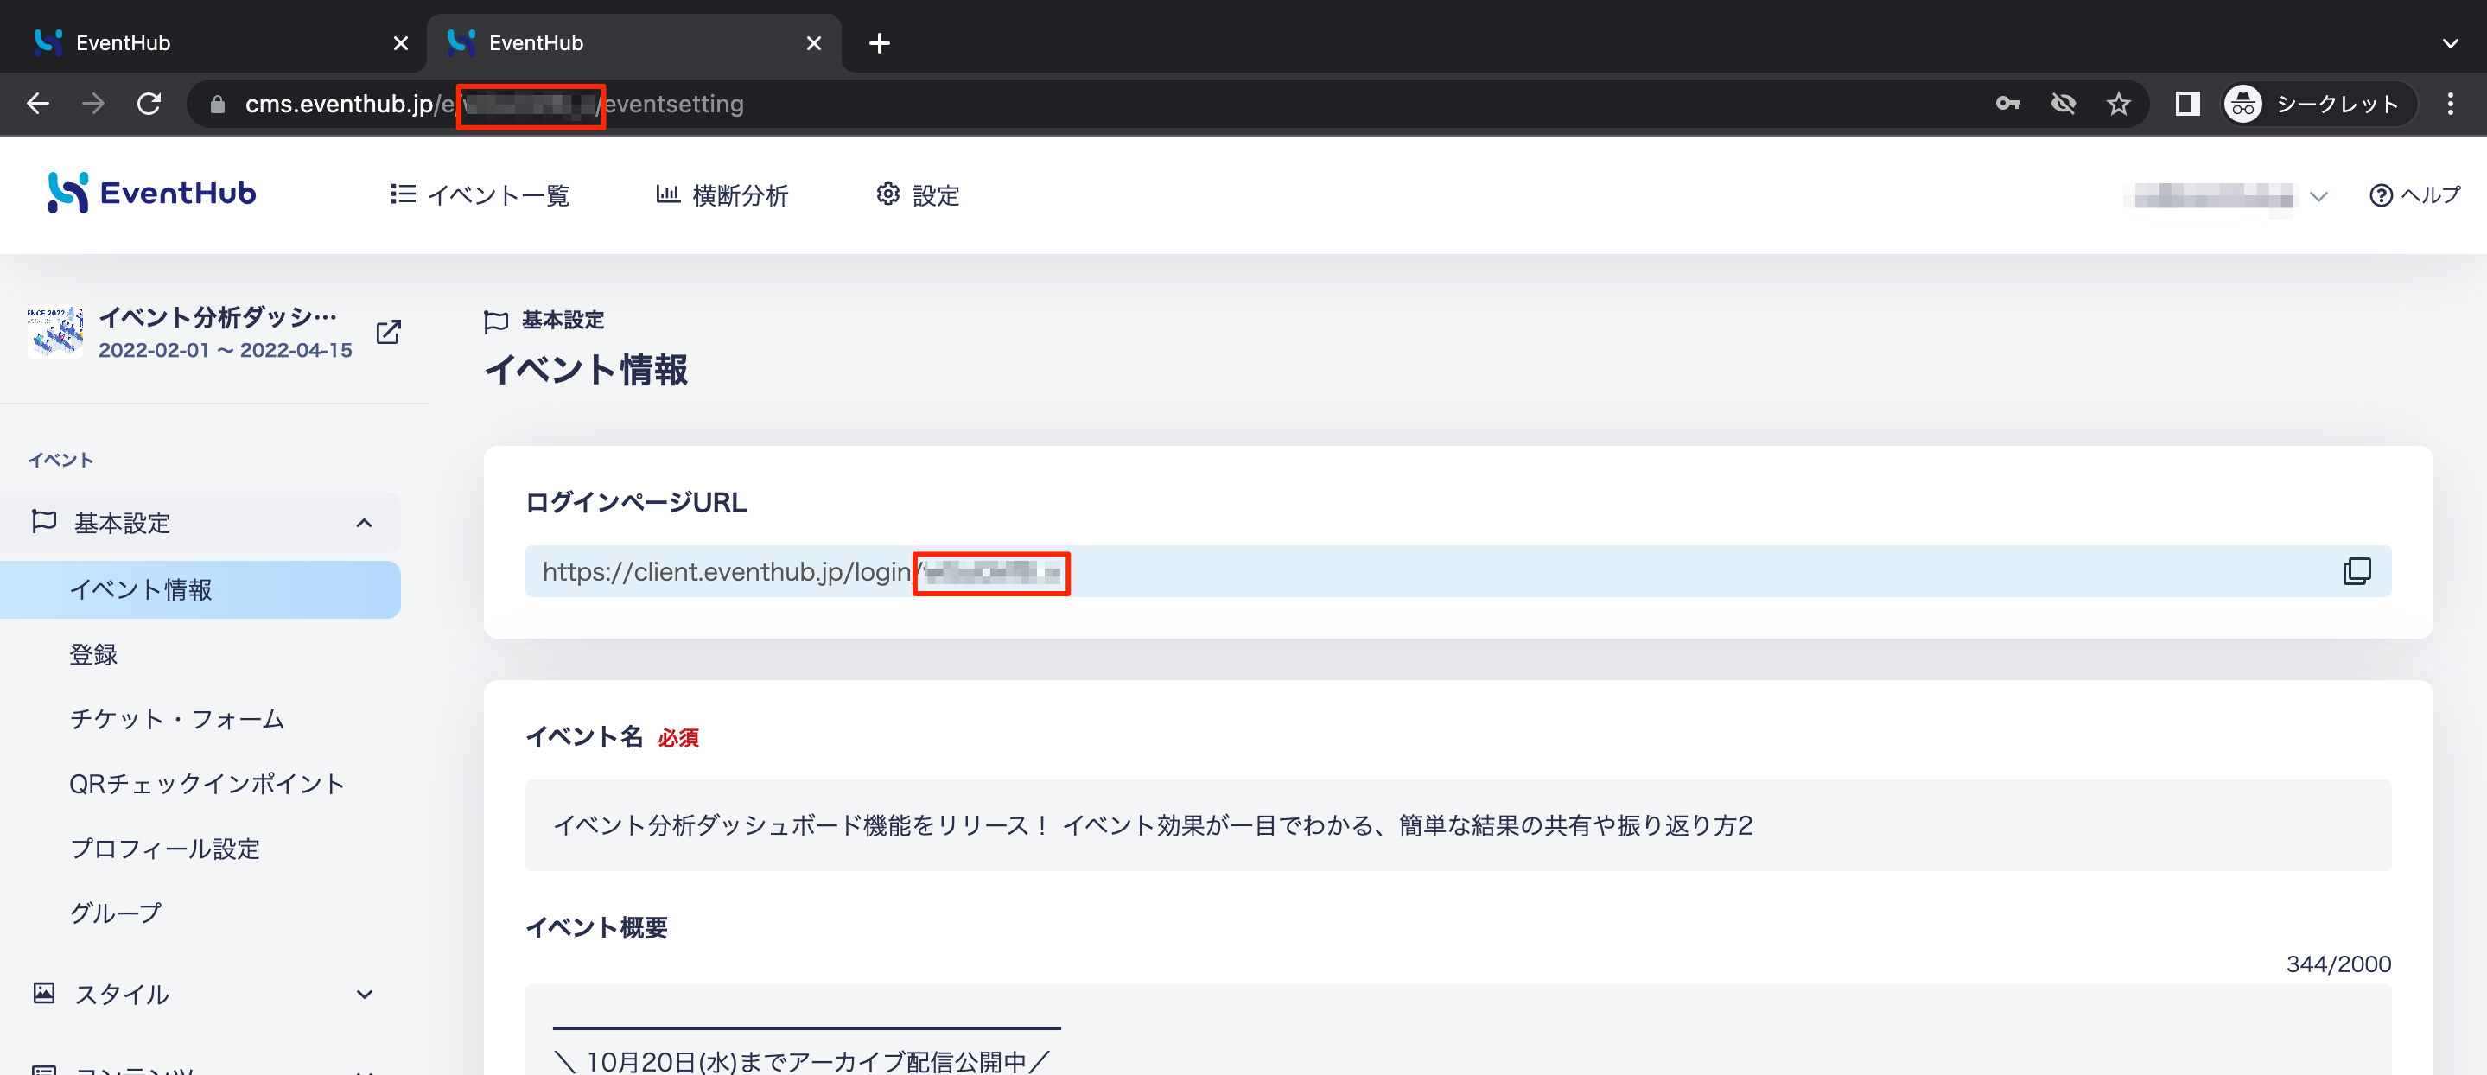
Task: Open new browser tab with plus icon
Action: point(879,42)
